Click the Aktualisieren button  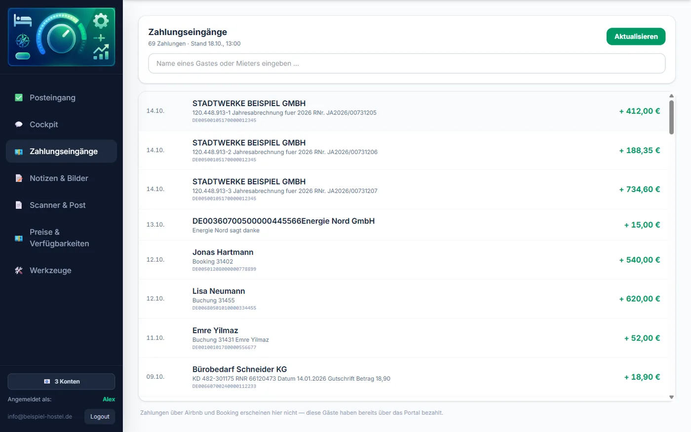pyautogui.click(x=636, y=37)
